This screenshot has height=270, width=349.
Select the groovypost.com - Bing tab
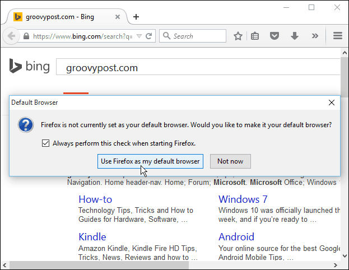(x=66, y=17)
